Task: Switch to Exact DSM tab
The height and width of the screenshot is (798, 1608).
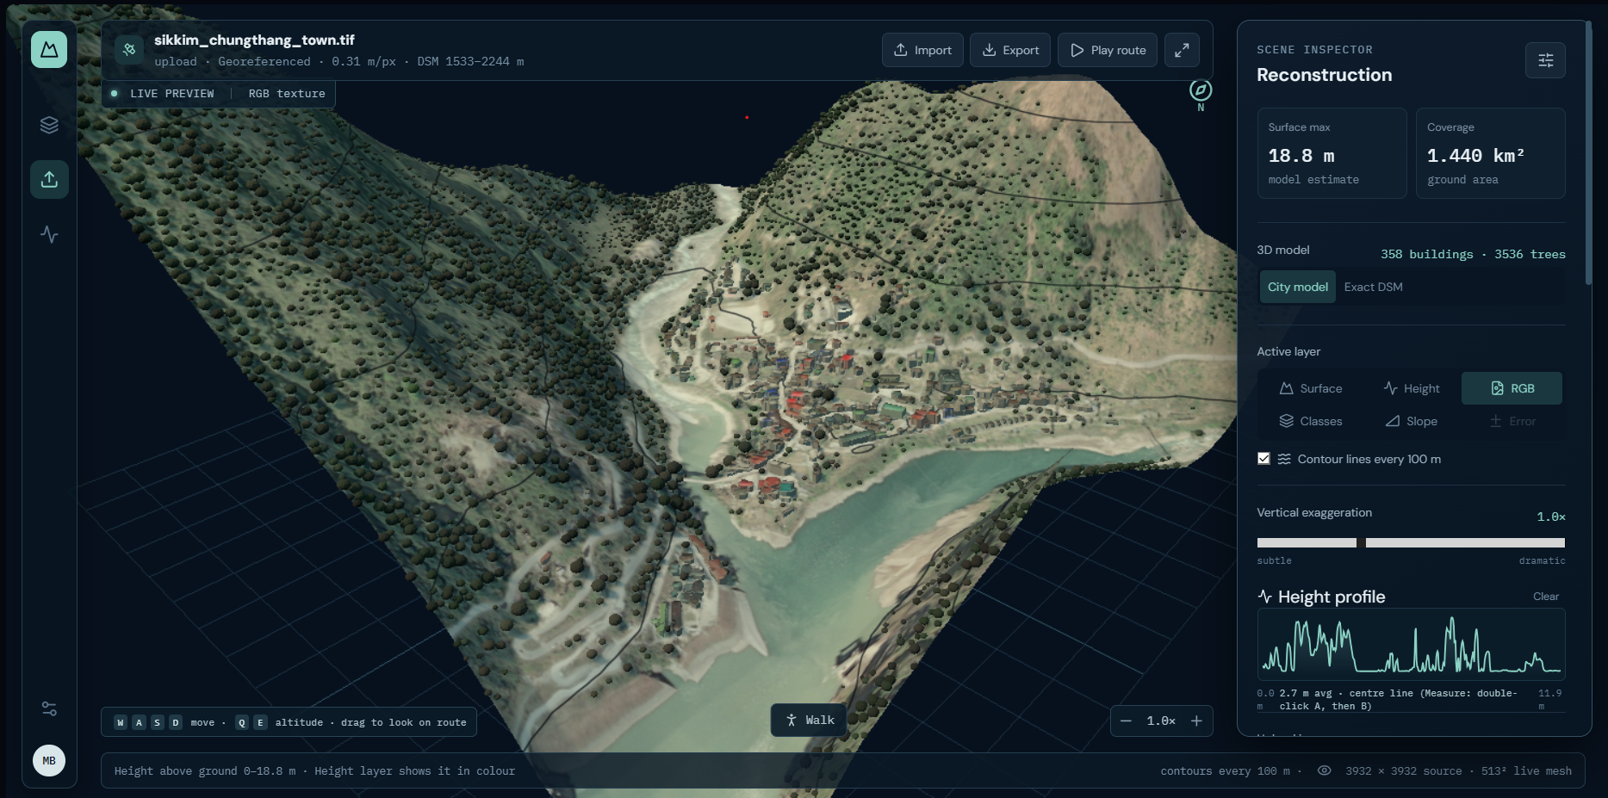Action: [x=1373, y=287]
